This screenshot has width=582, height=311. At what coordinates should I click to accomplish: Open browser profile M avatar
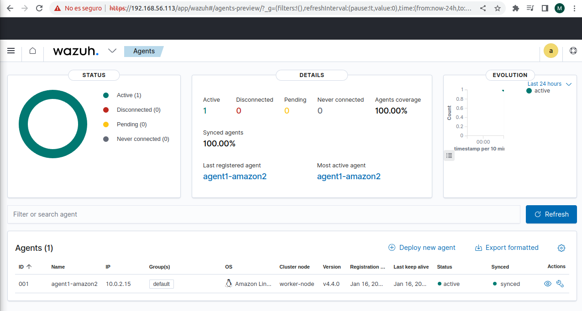(x=560, y=8)
